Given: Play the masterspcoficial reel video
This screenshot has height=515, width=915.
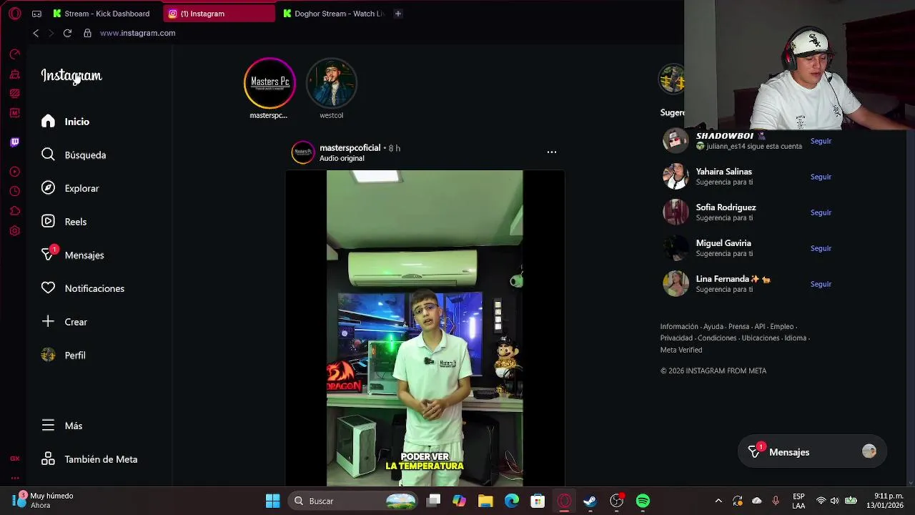Looking at the screenshot, I should 425,328.
